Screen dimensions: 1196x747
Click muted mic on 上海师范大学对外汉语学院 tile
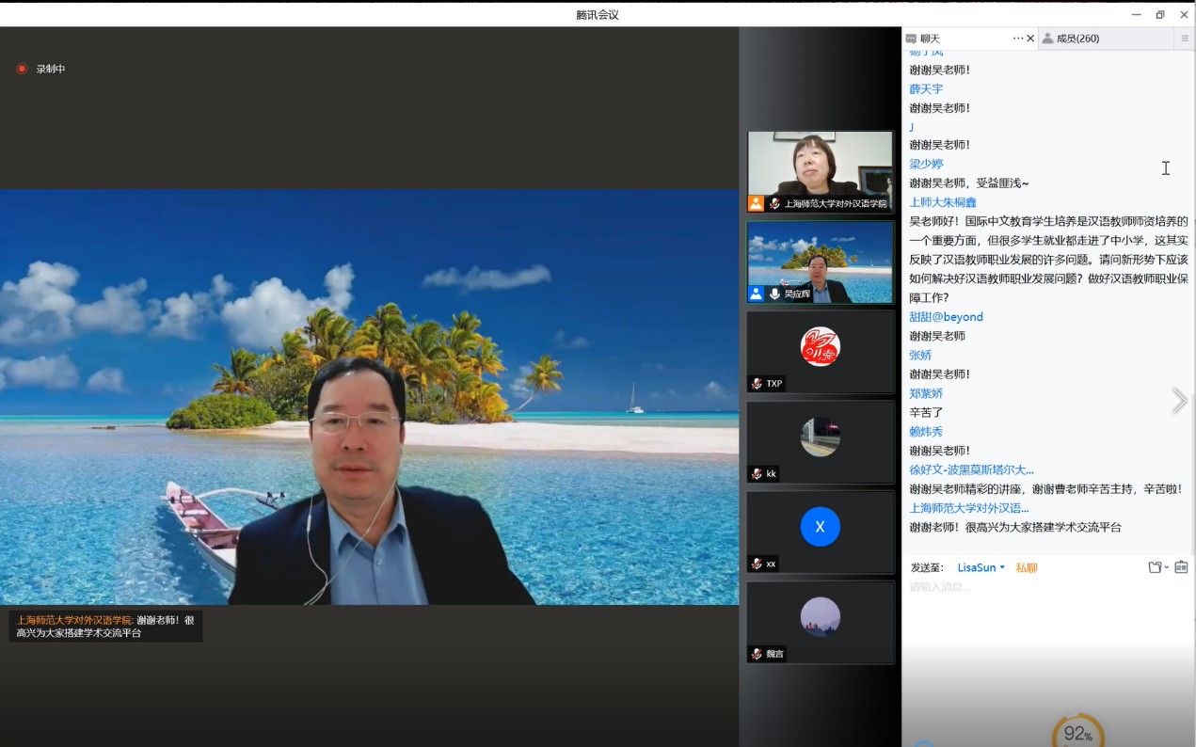[774, 203]
